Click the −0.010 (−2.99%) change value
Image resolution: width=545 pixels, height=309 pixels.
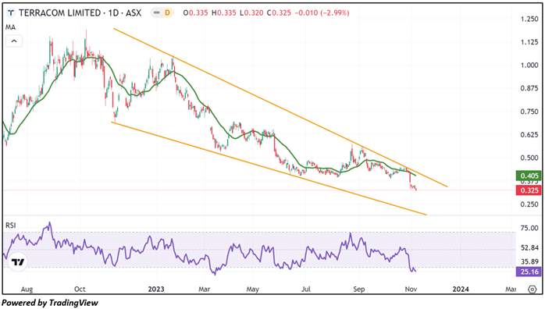[x=322, y=12]
